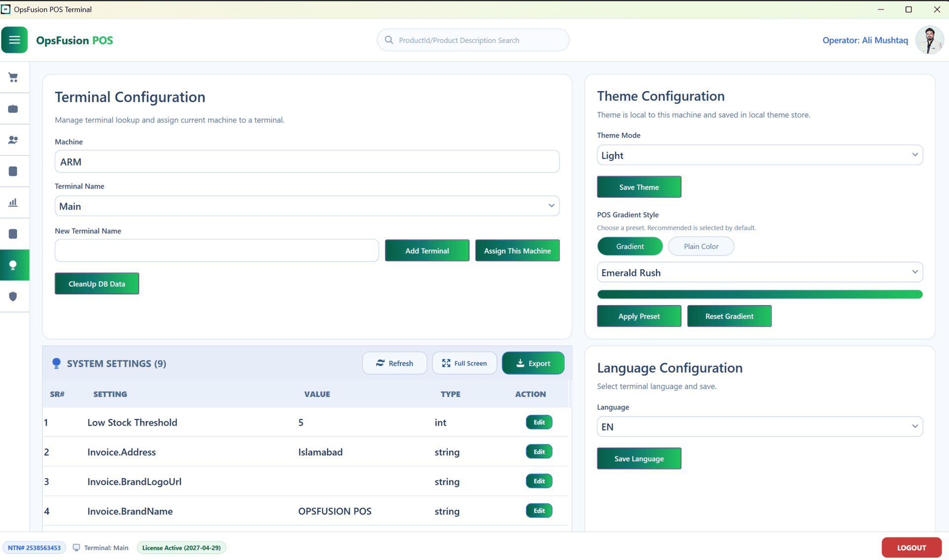The image size is (949, 560).
Task: Open the operator profile photo
Action: tap(929, 40)
